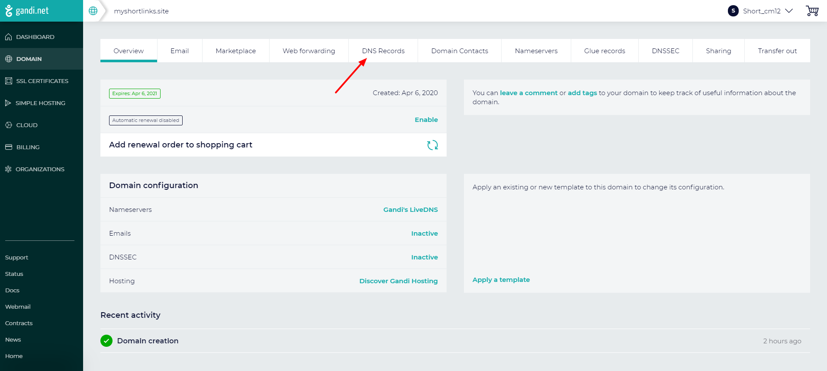Click the Automatic renewal disabled badge
The height and width of the screenshot is (371, 827).
146,120
